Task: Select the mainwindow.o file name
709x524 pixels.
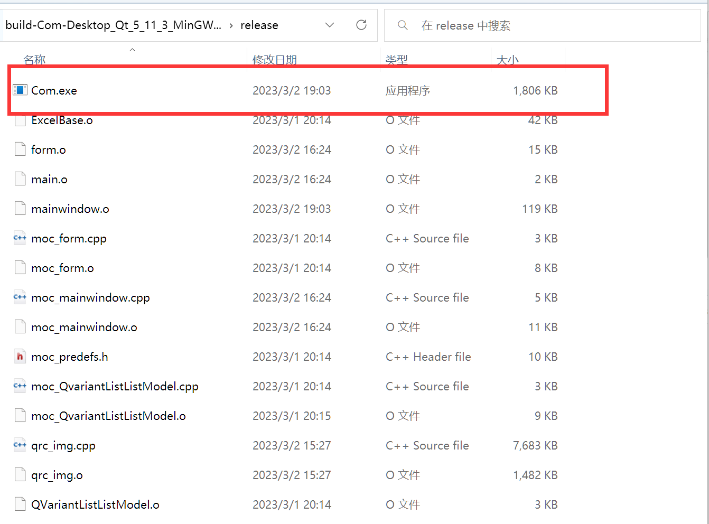Action: 70,209
